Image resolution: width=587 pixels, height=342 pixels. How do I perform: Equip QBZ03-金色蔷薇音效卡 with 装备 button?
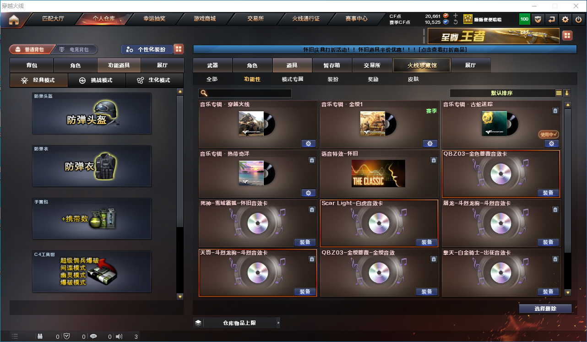point(548,193)
